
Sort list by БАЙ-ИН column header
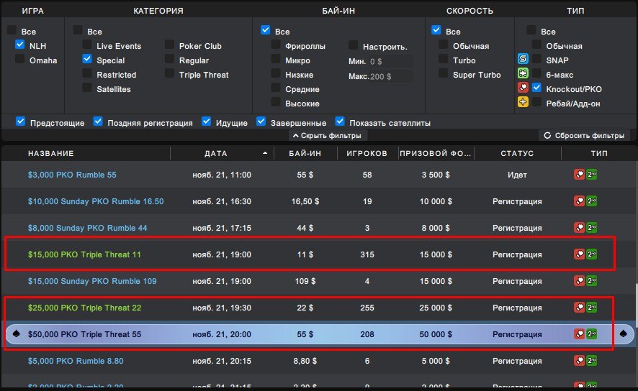(305, 153)
